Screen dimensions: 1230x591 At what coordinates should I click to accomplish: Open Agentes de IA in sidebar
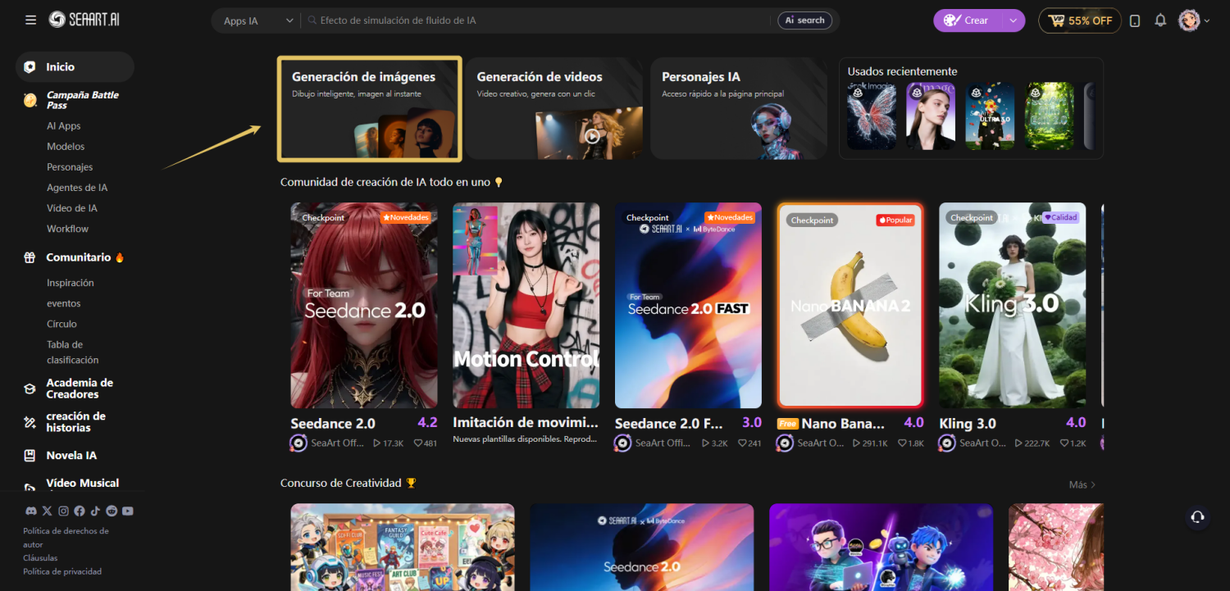77,188
